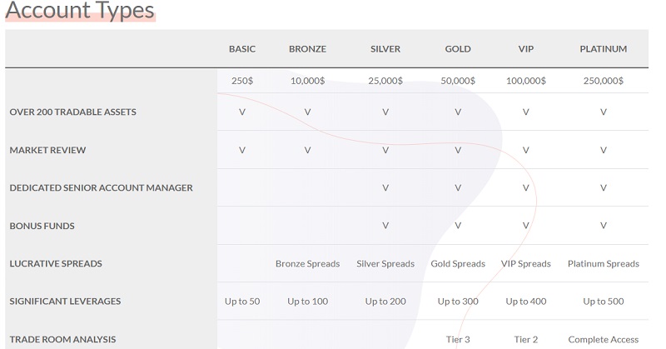Click the 250$ Basic deposit amount

(242, 81)
